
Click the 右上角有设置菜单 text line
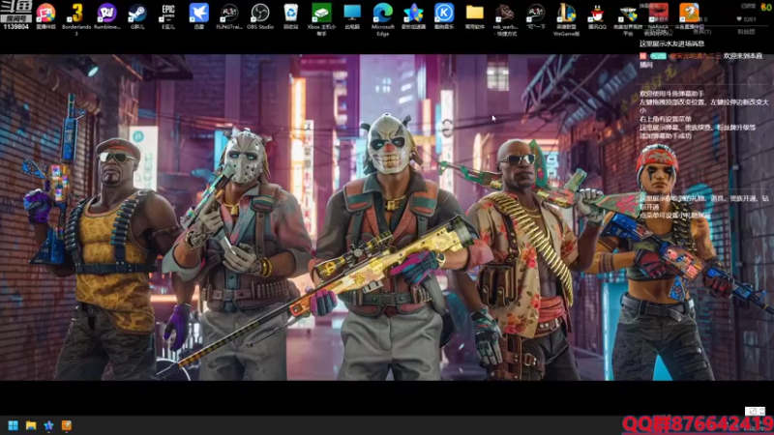[666, 119]
